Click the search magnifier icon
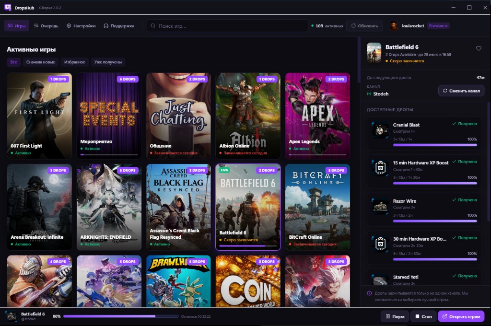Viewport: 491px width, 326px height. 153,26
